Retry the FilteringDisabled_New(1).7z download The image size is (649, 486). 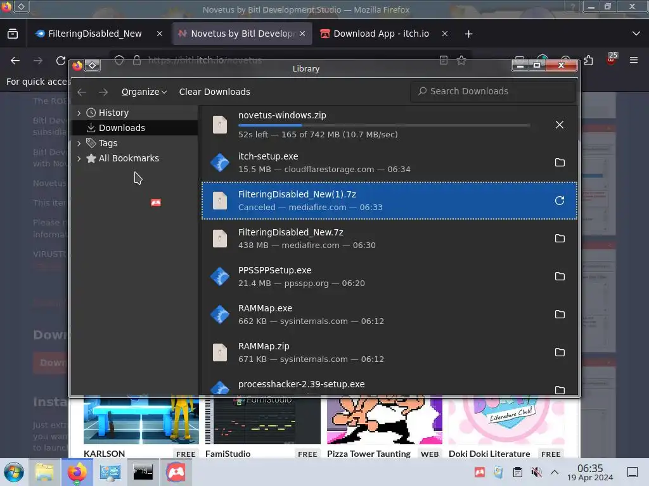[560, 201]
